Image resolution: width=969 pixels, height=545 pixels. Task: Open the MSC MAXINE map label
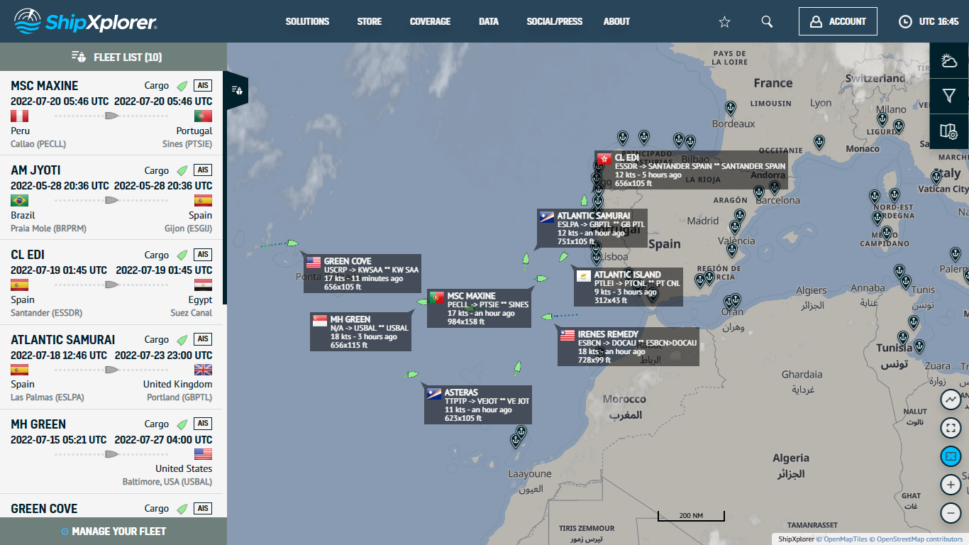click(480, 309)
